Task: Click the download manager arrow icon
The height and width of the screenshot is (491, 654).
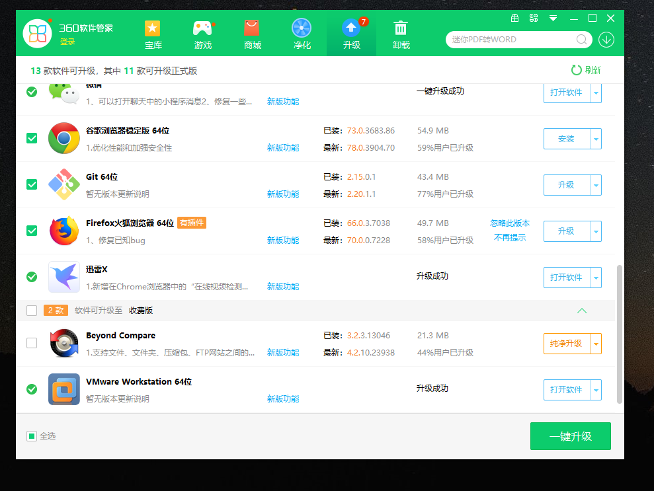Action: pos(606,40)
